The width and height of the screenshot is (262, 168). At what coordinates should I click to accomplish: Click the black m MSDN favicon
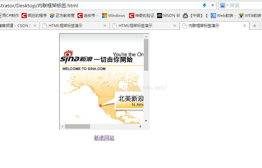(160, 16)
